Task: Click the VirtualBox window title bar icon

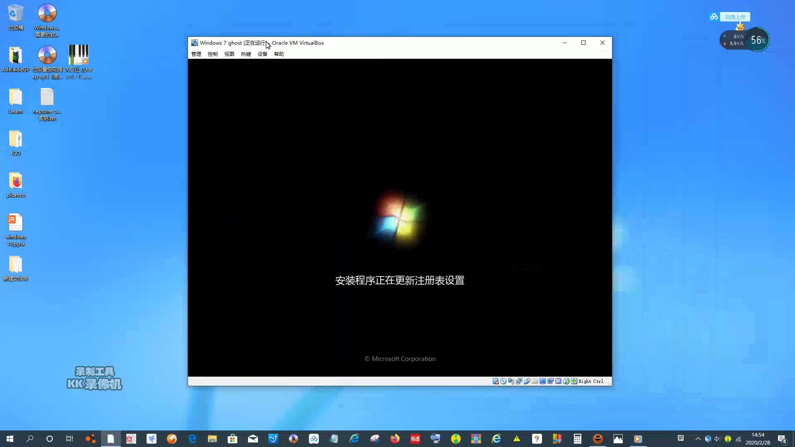Action: coord(194,43)
